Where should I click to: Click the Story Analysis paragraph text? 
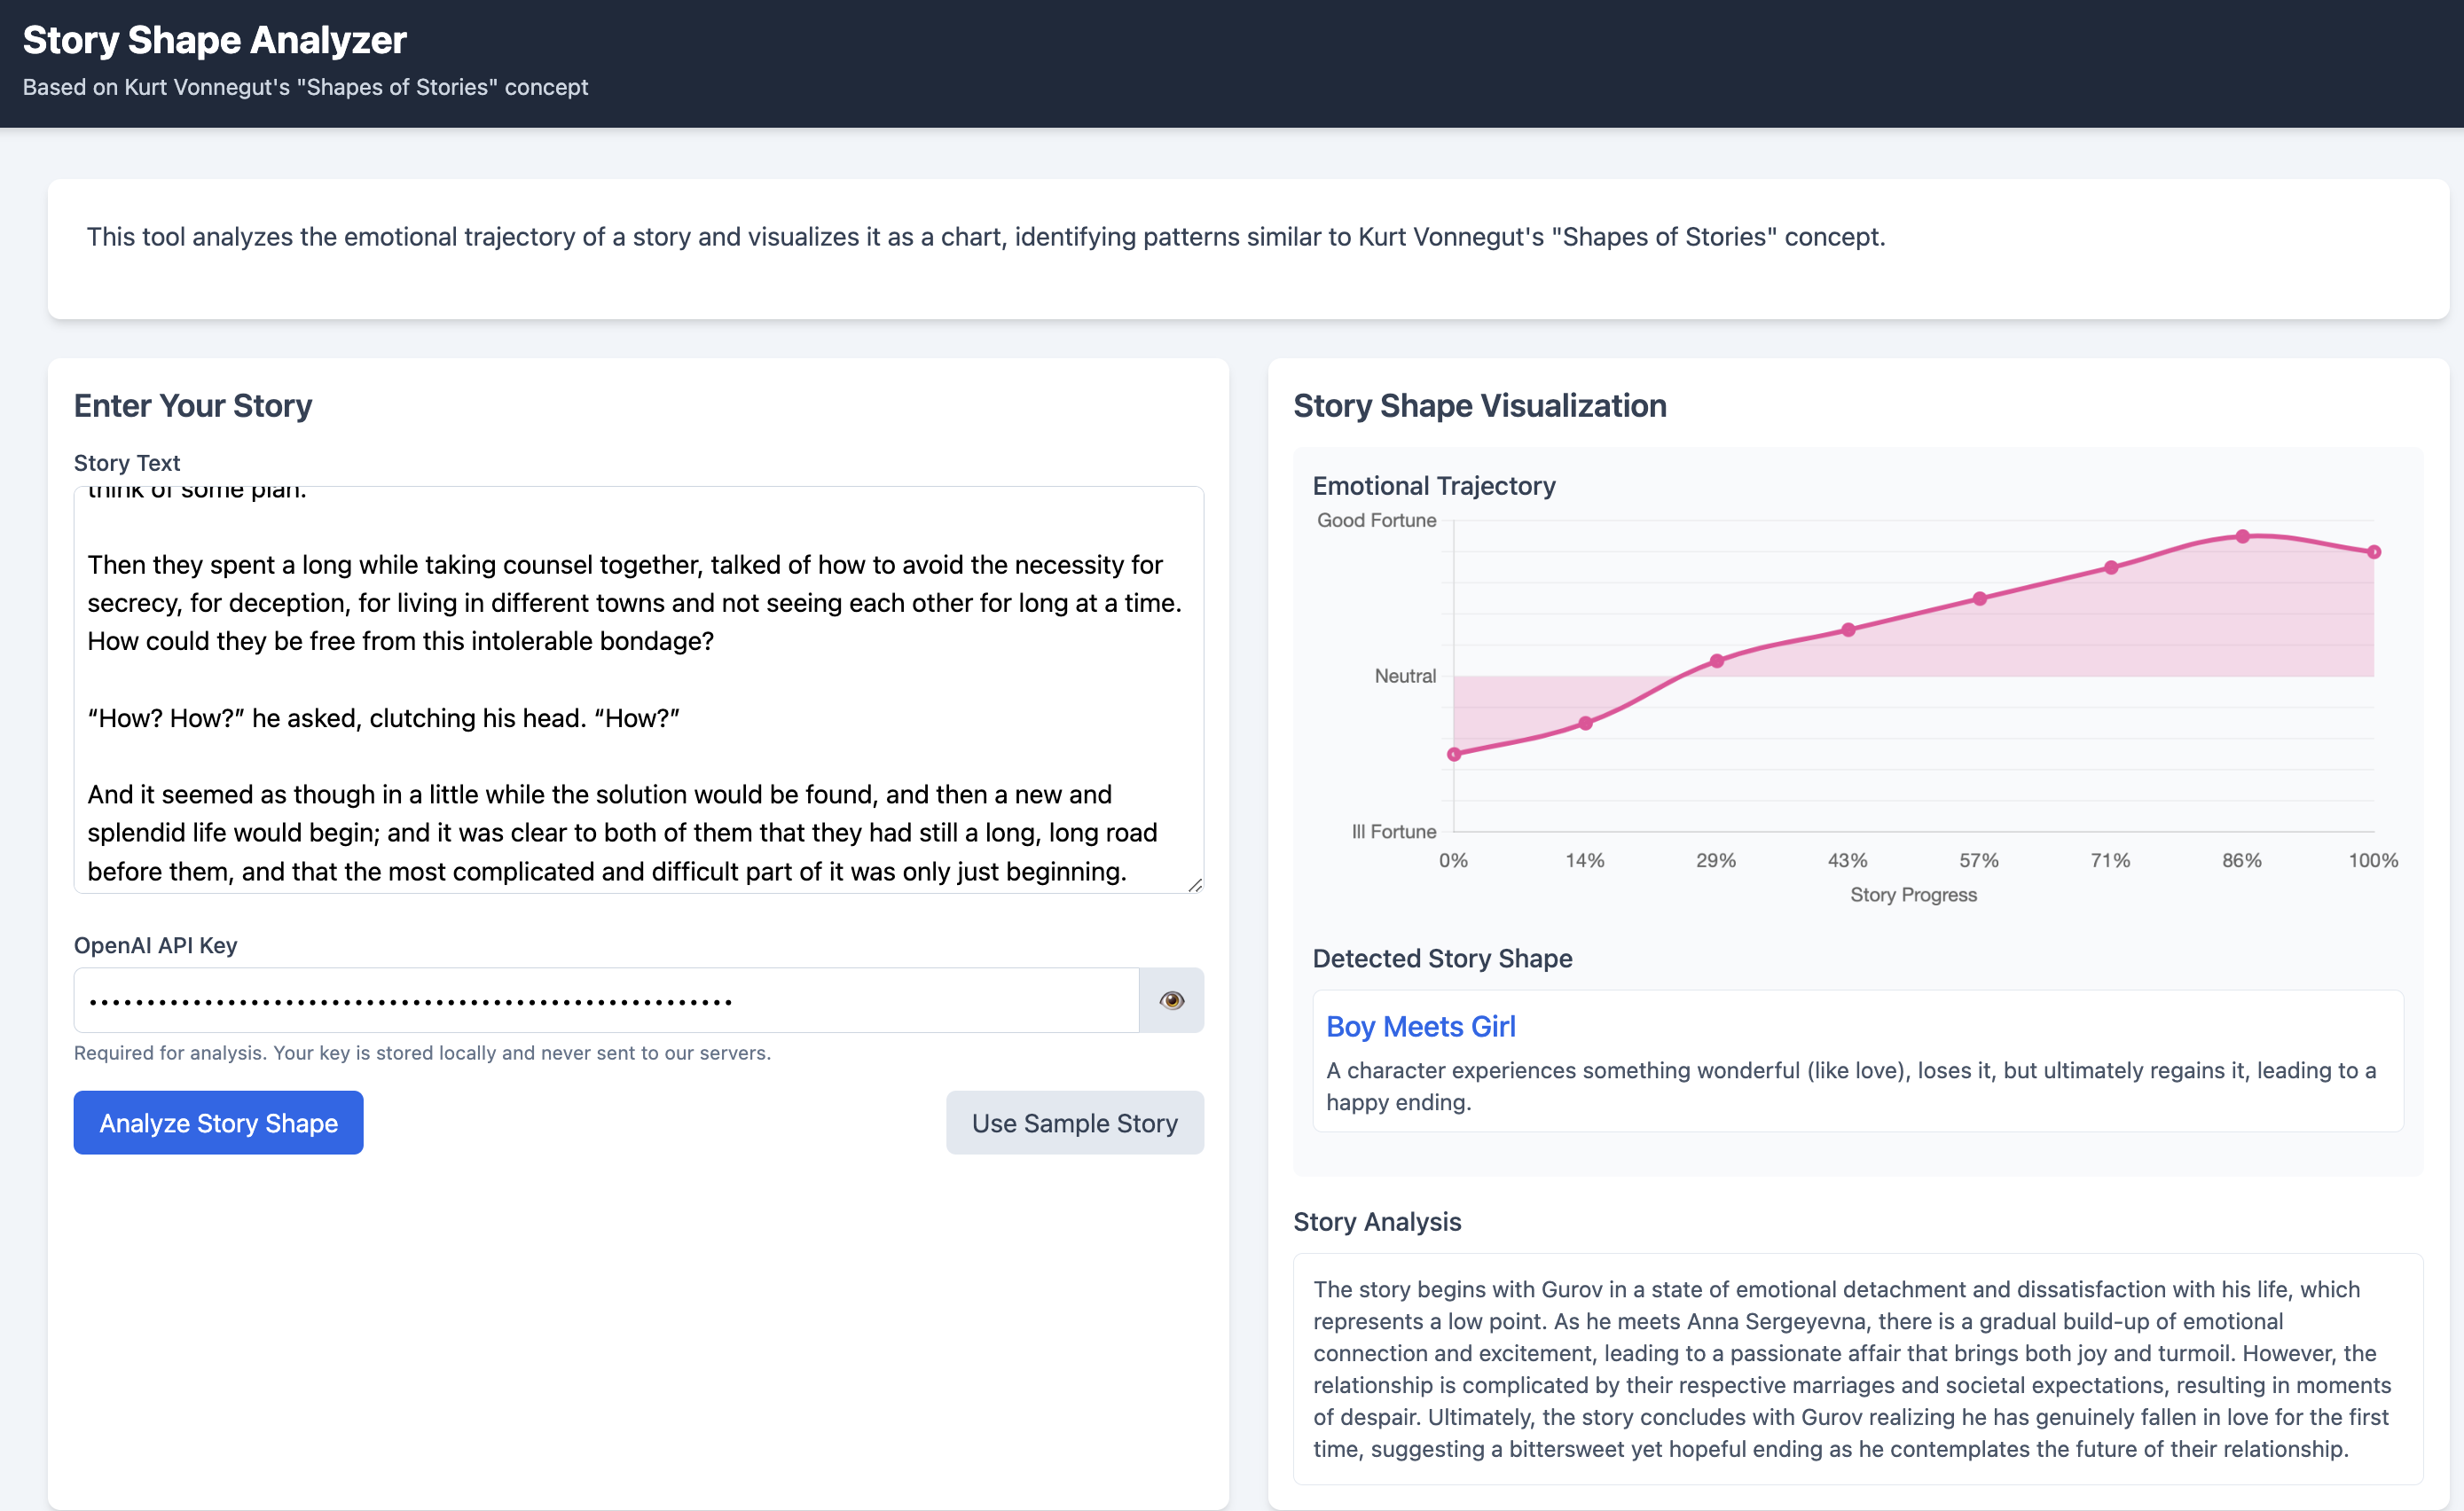pos(1850,1368)
